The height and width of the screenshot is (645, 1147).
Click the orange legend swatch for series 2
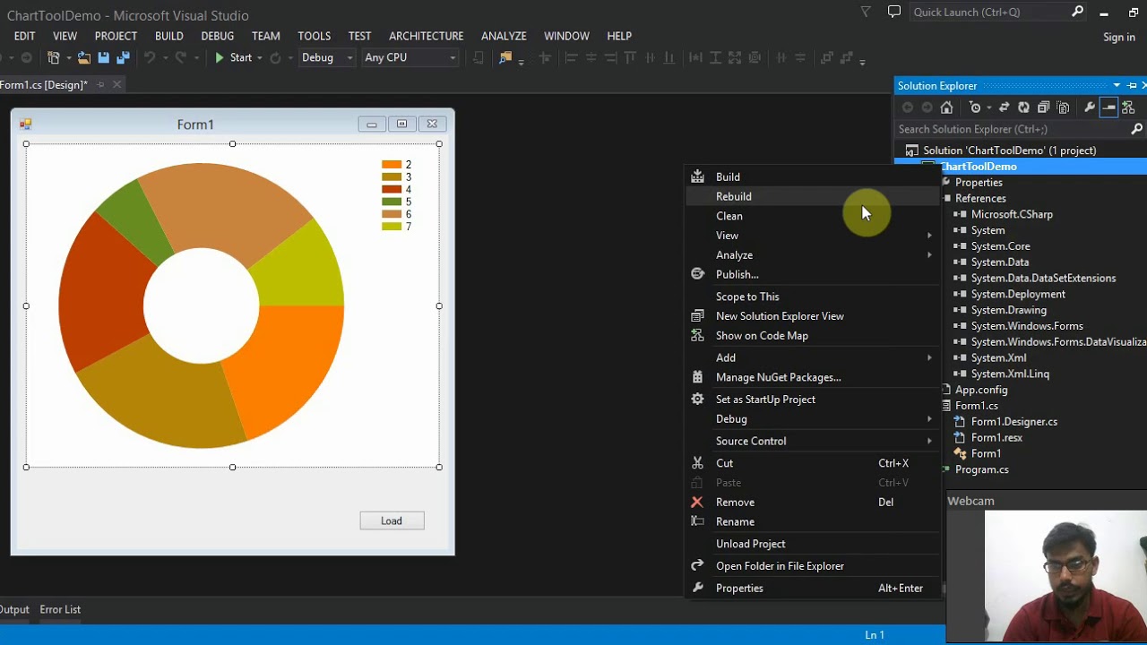click(x=391, y=165)
